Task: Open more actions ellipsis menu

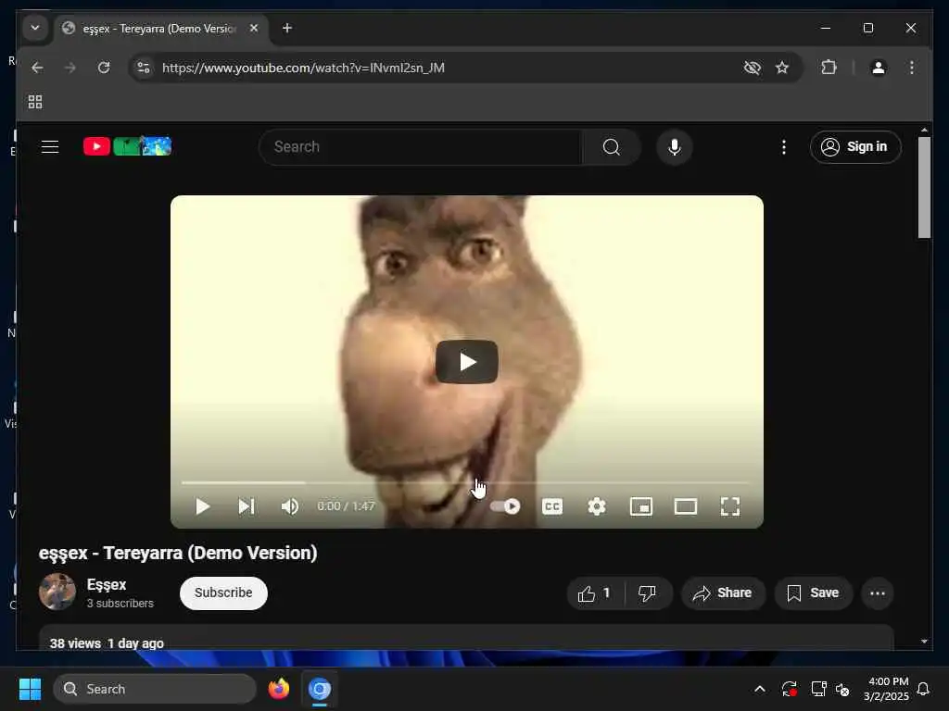Action: [x=878, y=593]
